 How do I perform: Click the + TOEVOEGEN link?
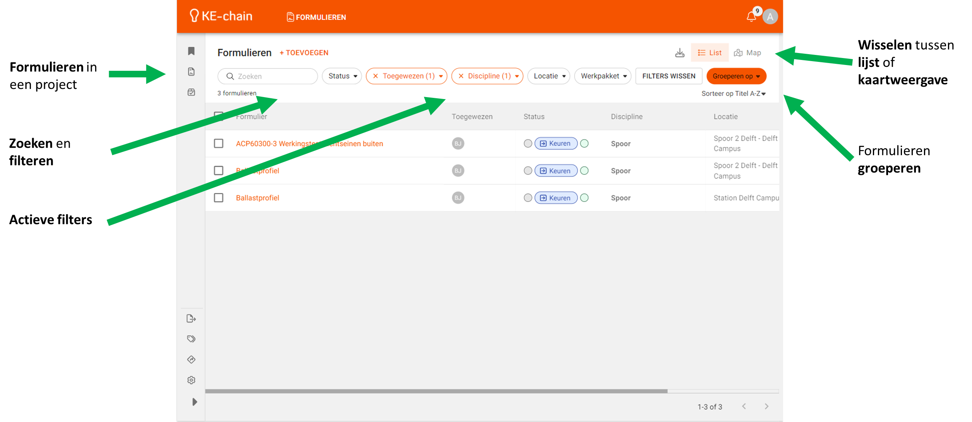(304, 53)
